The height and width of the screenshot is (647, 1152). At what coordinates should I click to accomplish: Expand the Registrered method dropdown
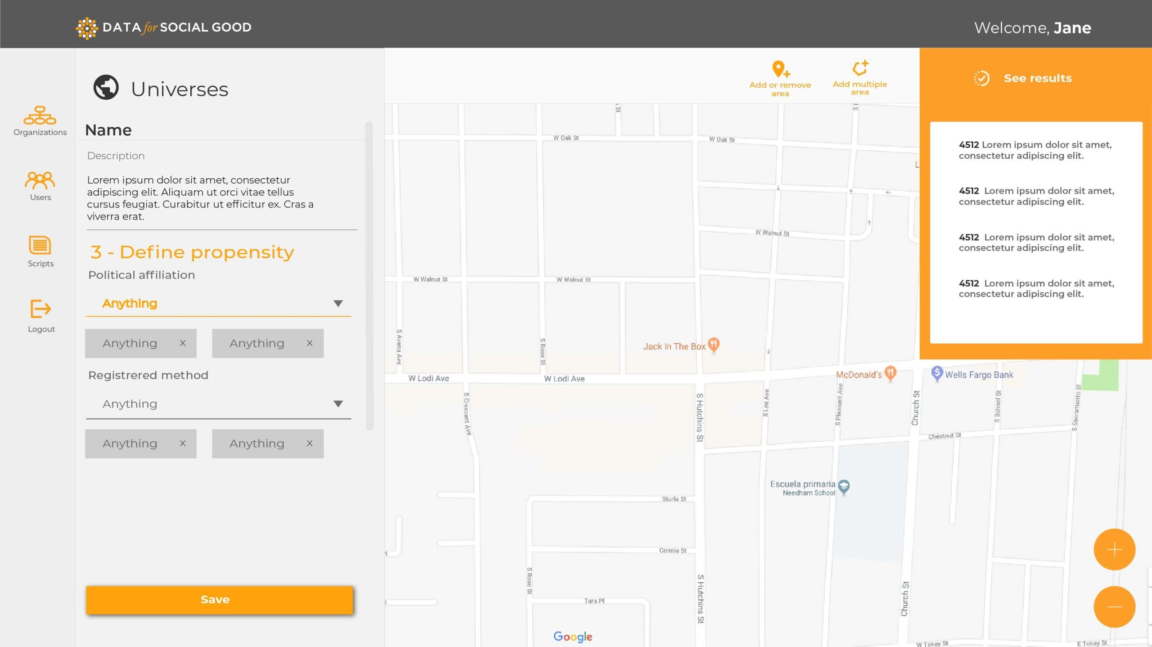pos(338,404)
